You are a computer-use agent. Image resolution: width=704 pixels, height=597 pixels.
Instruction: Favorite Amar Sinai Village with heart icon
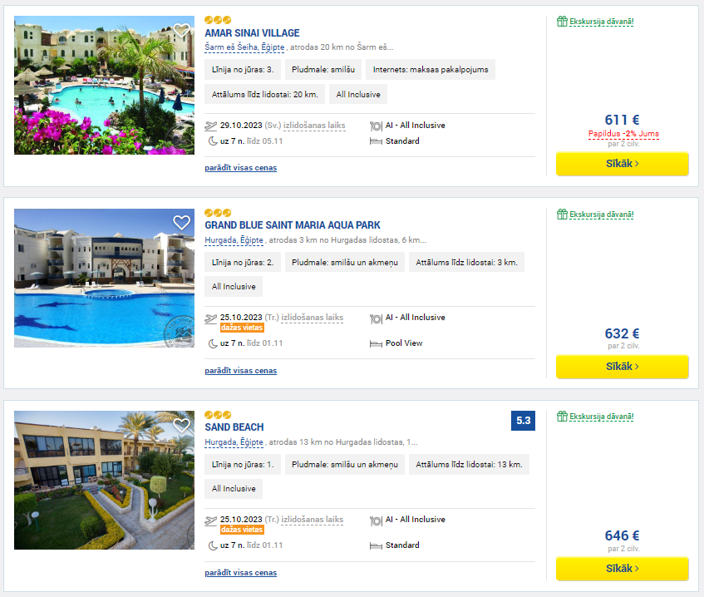(181, 30)
